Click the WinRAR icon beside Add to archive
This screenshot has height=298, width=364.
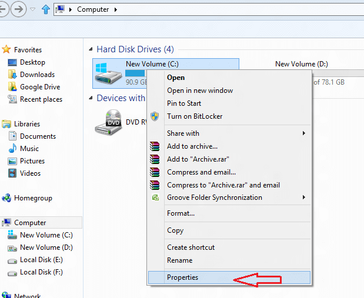click(x=155, y=146)
